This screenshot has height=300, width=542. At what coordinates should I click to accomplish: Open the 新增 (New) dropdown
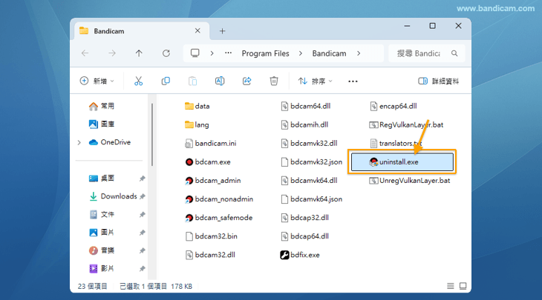97,81
